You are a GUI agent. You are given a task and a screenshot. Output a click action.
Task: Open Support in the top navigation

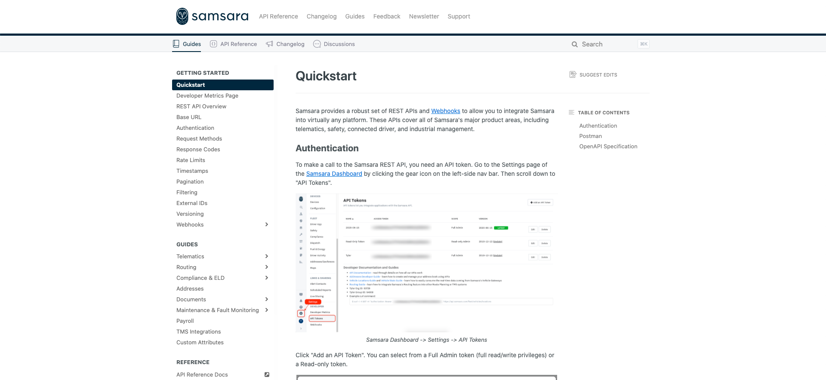pyautogui.click(x=459, y=16)
